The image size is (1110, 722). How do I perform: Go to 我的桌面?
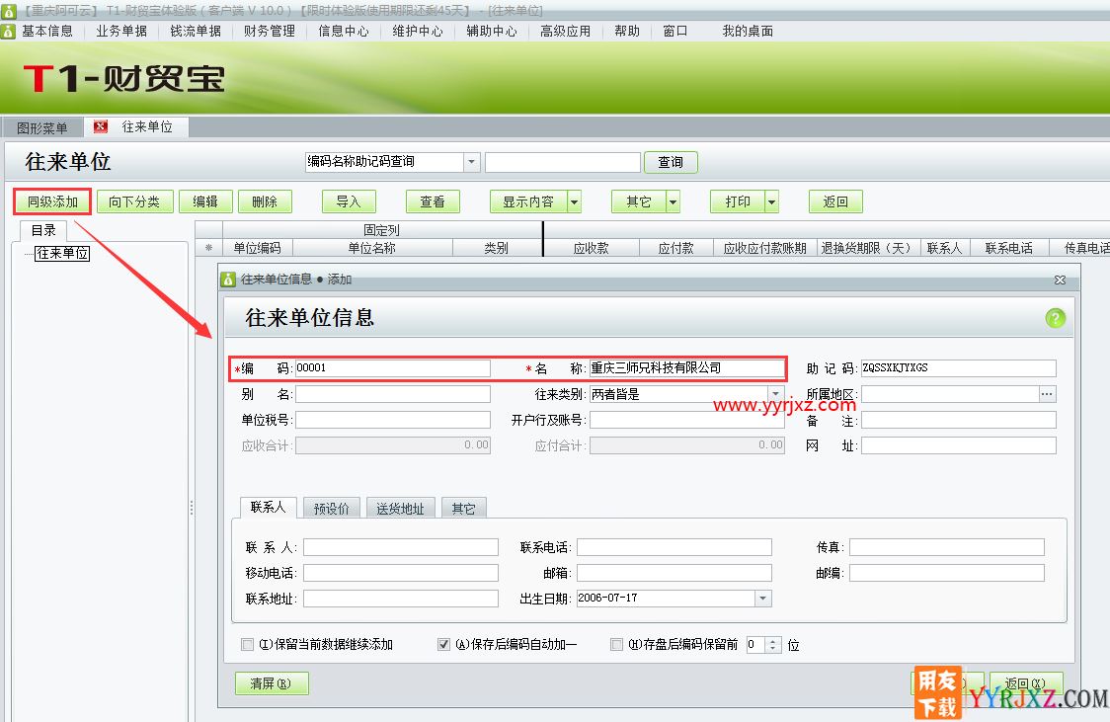click(748, 32)
